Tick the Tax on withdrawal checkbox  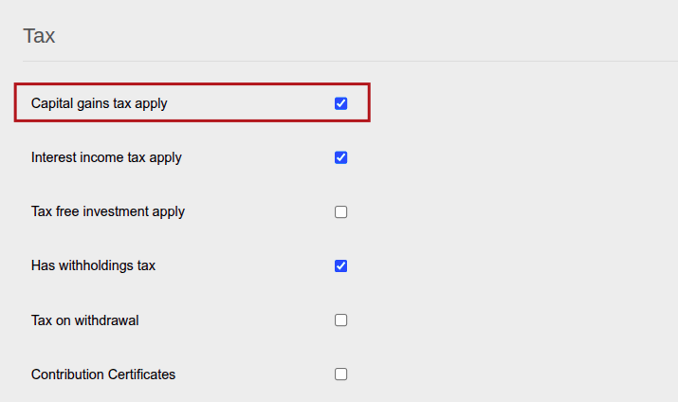340,320
